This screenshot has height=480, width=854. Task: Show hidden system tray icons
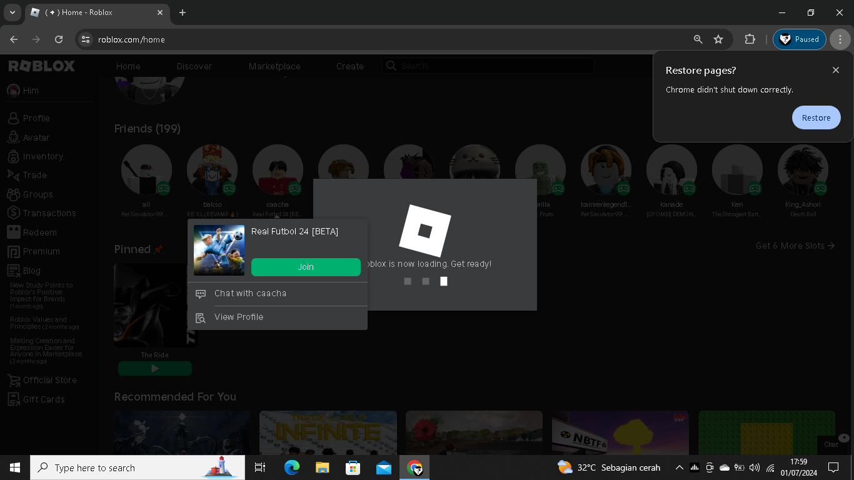pos(679,467)
